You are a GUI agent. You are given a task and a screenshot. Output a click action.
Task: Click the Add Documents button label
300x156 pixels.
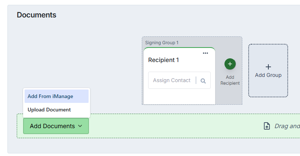pos(52,126)
